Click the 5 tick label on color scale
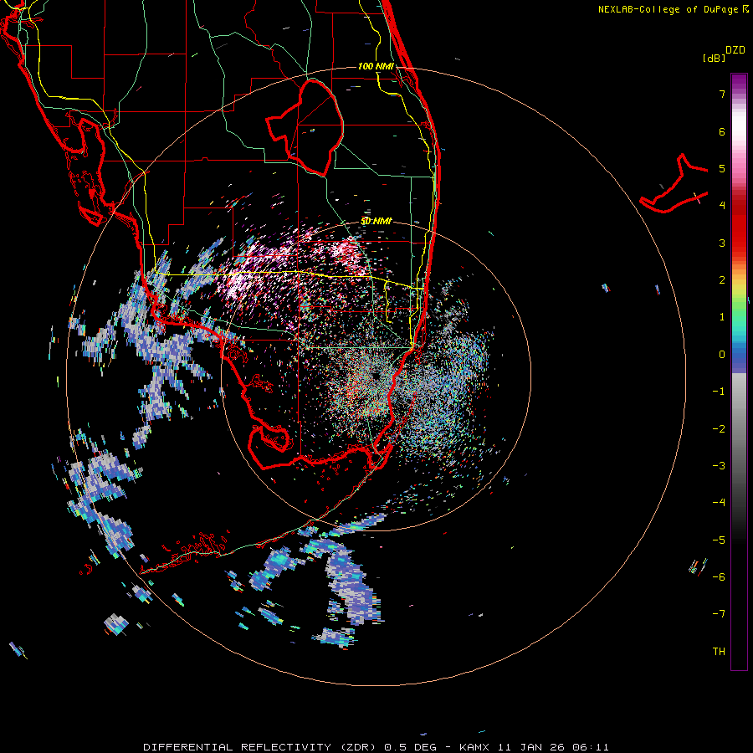753x753 pixels. [x=722, y=168]
